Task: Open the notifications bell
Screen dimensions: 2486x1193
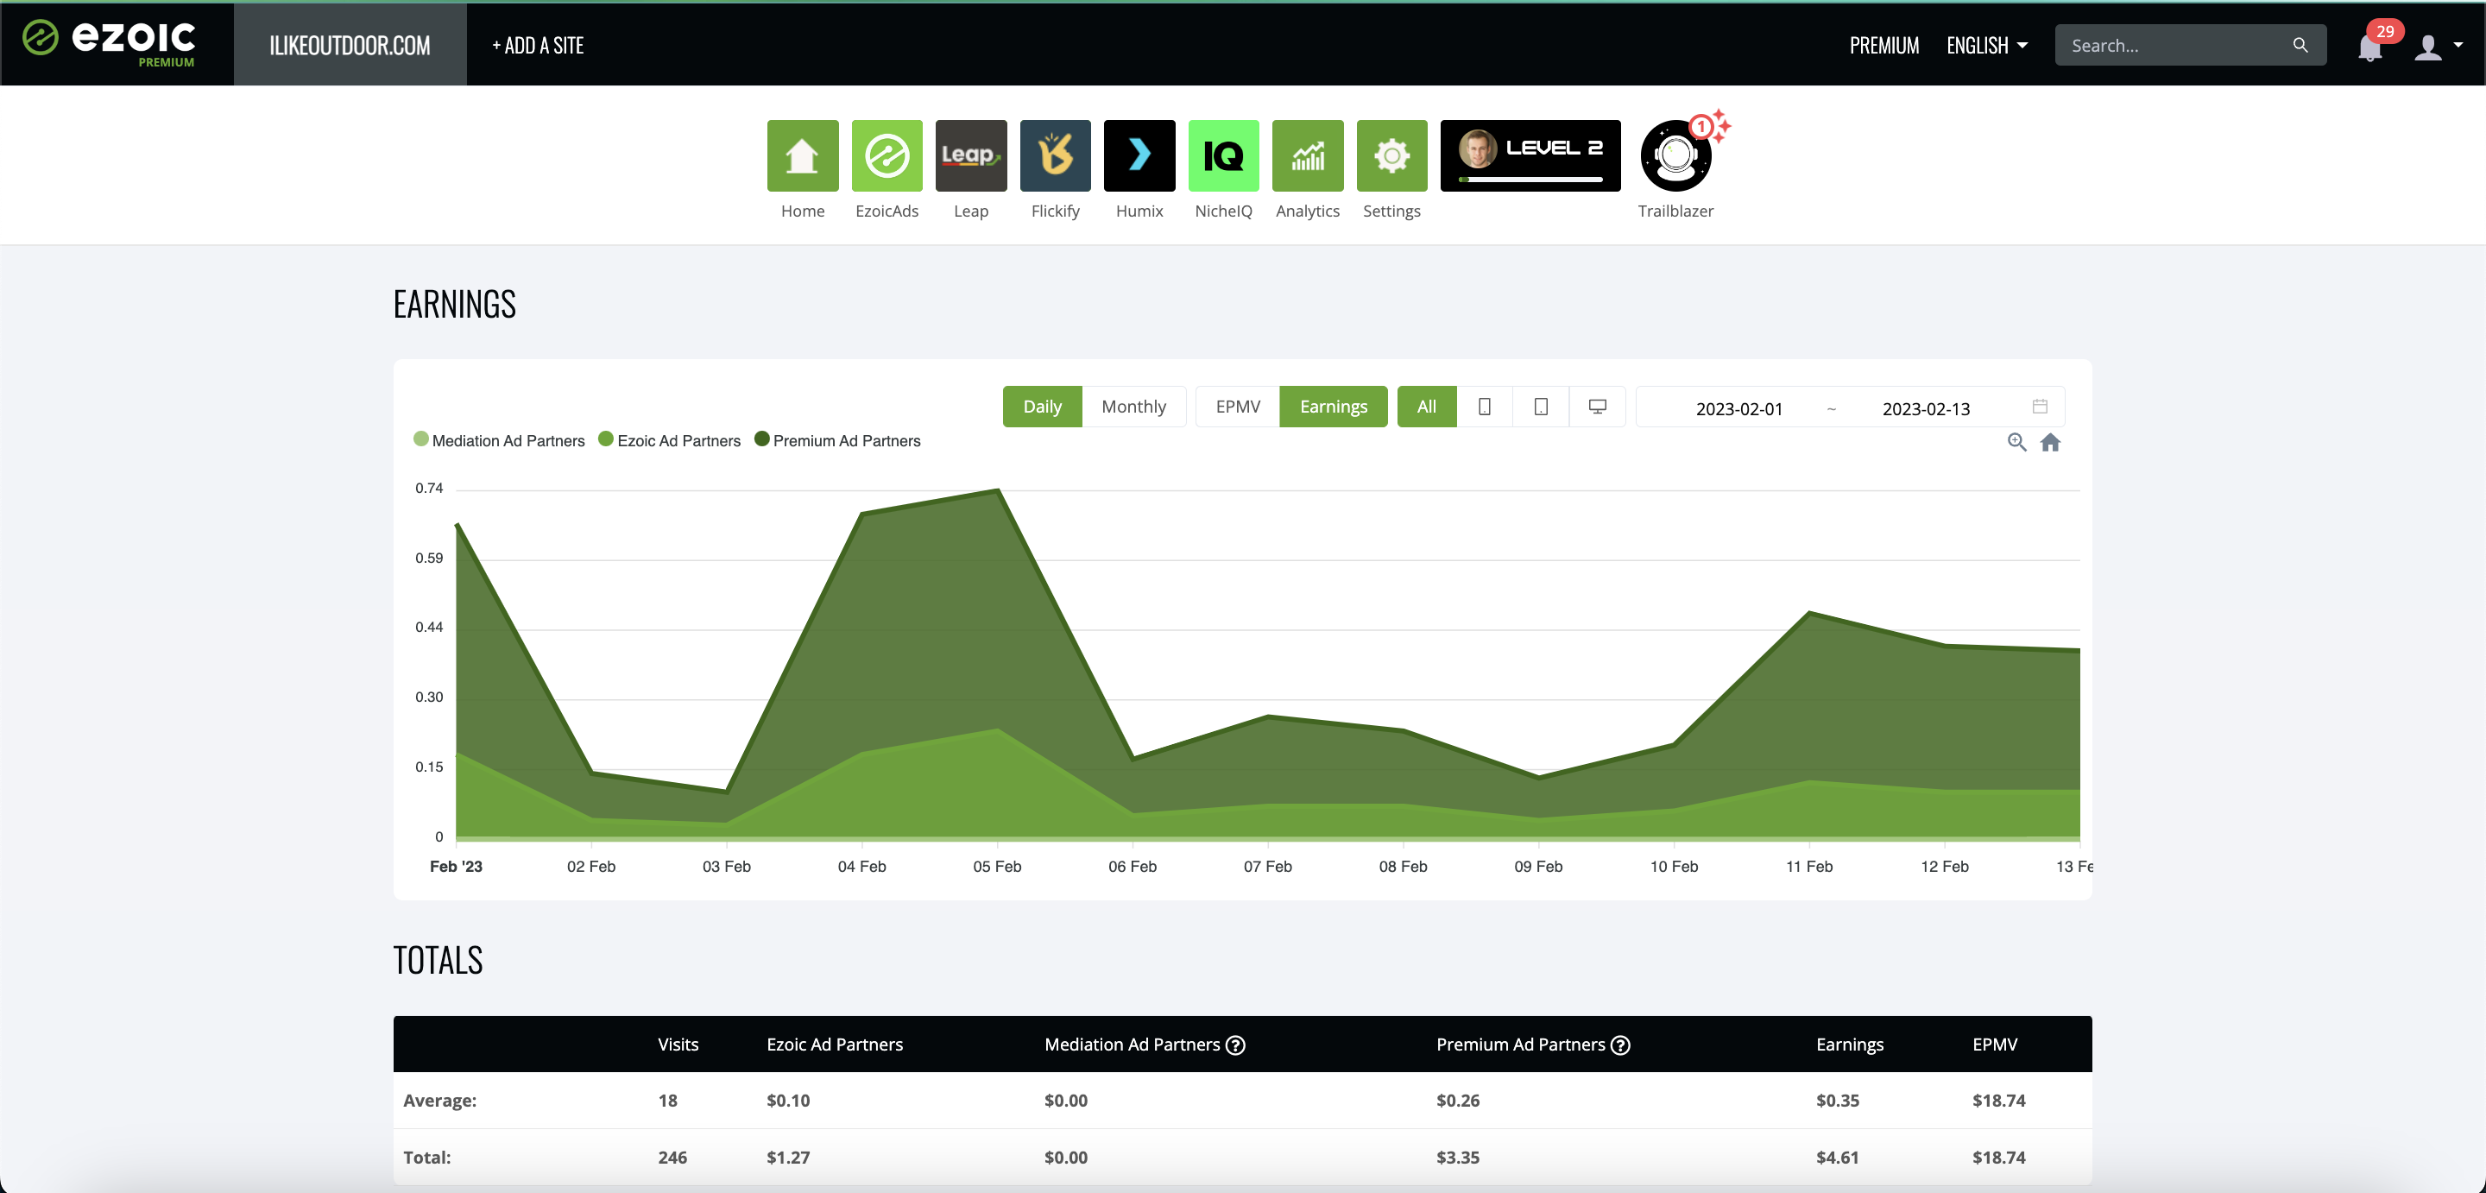Action: (x=2369, y=47)
